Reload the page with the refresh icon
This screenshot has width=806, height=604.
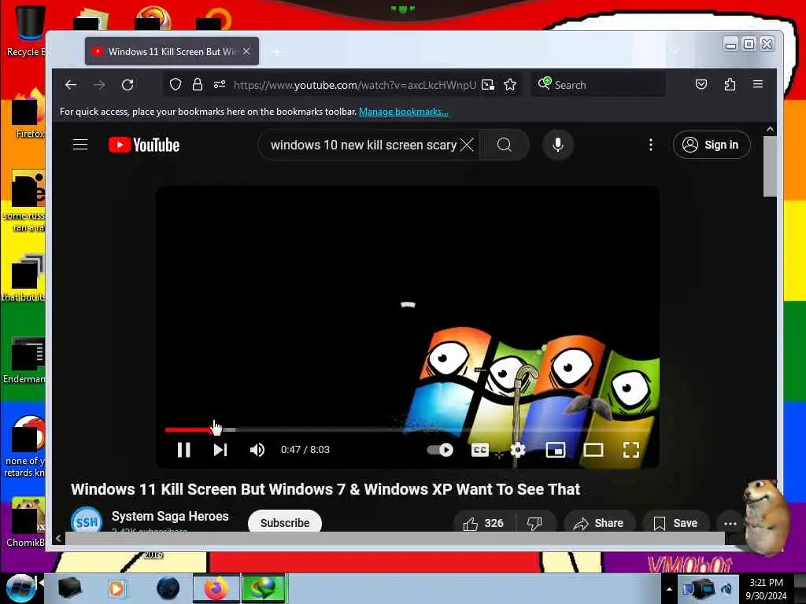[x=128, y=85]
